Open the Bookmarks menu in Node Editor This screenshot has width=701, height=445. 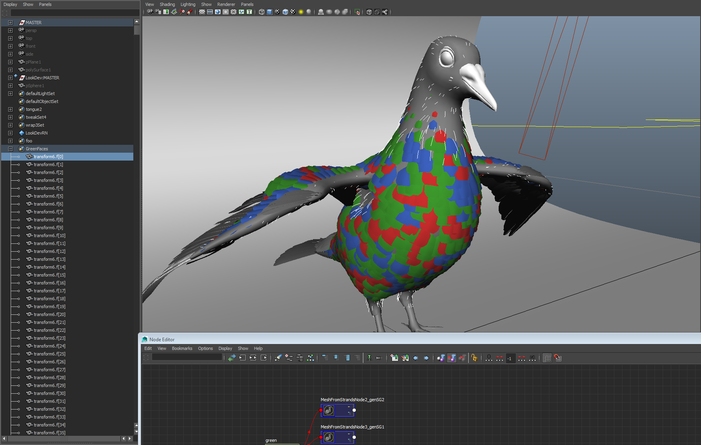[182, 348]
